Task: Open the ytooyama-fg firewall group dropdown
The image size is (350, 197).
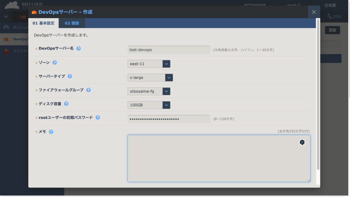Action: 166,91
